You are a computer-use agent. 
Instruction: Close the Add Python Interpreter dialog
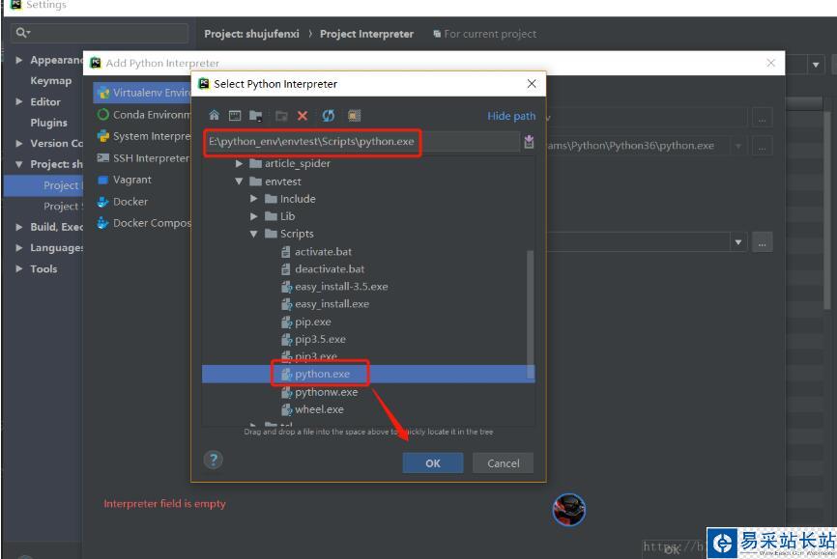point(771,63)
